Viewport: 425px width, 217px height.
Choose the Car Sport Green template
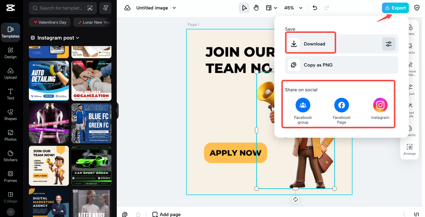point(91,166)
